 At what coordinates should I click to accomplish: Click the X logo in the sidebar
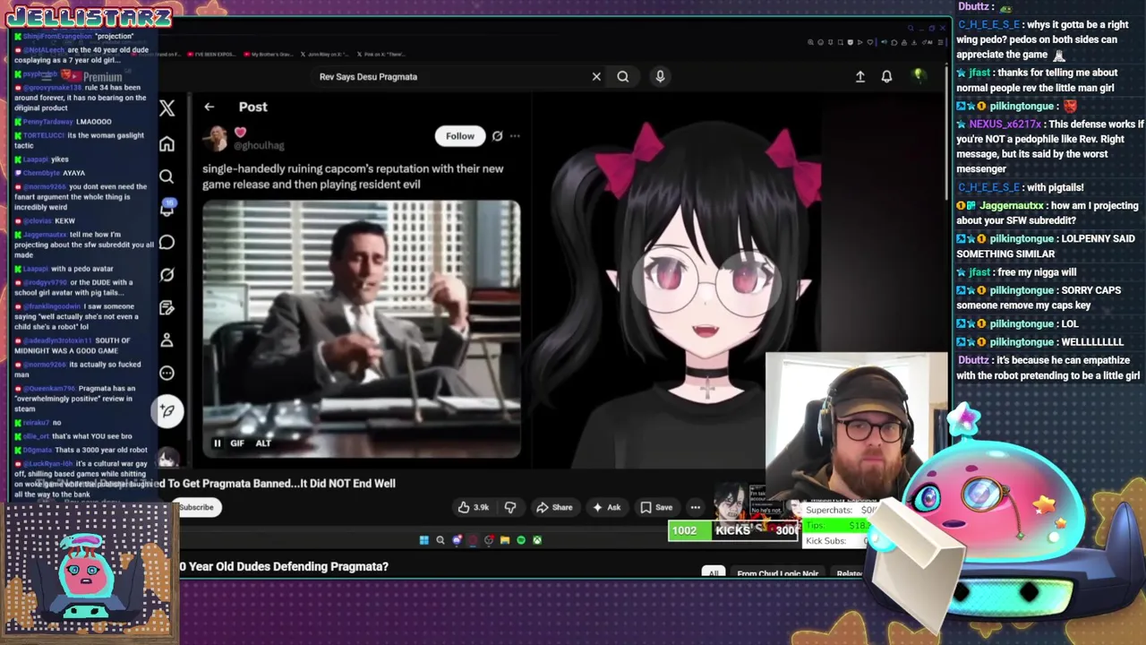[x=167, y=108]
